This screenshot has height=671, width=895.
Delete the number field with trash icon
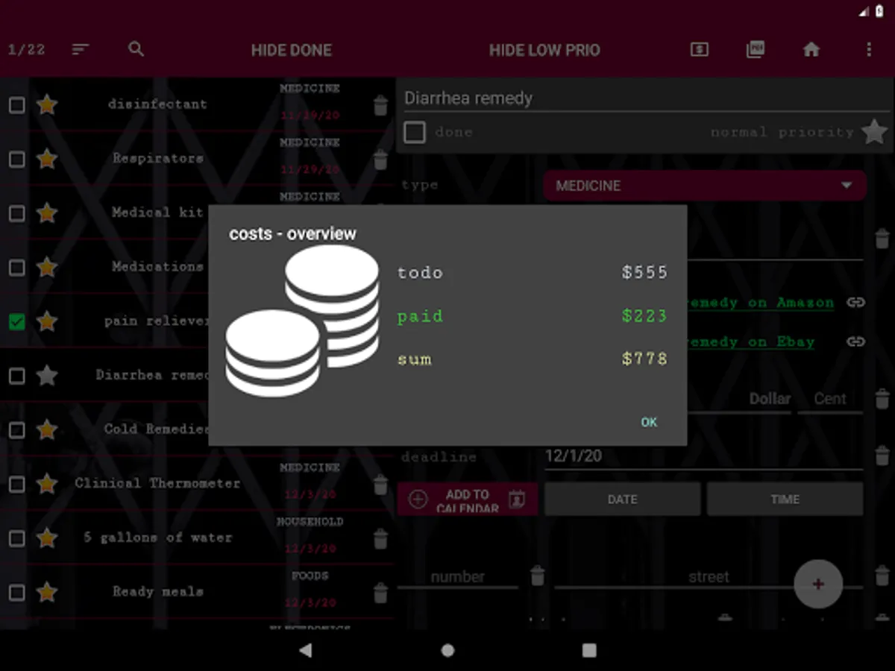click(537, 576)
